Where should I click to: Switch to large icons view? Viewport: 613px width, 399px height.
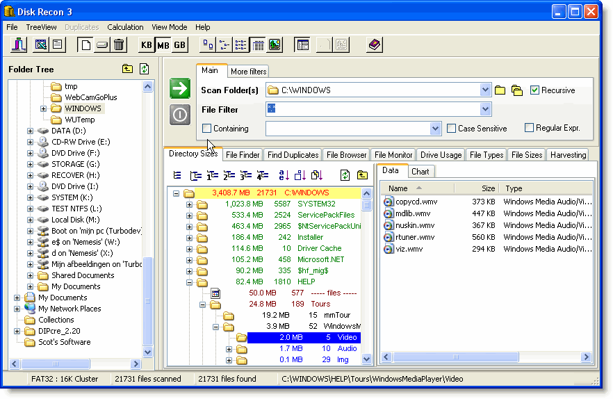208,44
